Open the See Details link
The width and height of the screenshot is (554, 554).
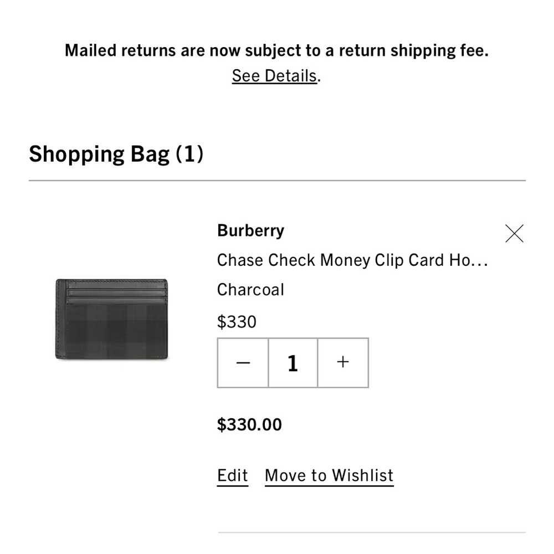pos(275,75)
